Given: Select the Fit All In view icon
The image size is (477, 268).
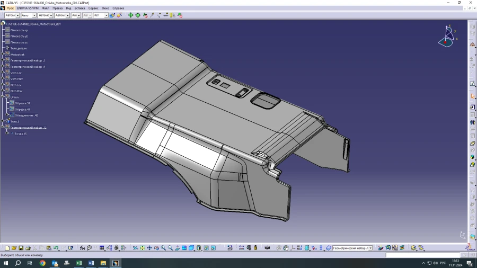Looking at the screenshot, I should (x=143, y=248).
